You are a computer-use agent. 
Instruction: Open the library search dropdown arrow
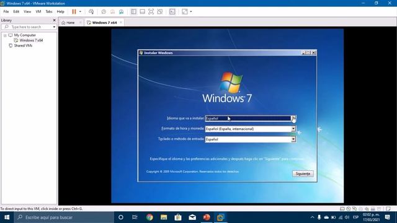coord(54,27)
